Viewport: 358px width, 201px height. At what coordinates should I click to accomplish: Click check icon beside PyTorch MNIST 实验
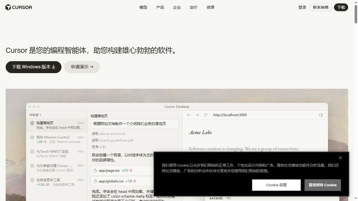pyautogui.click(x=32, y=151)
